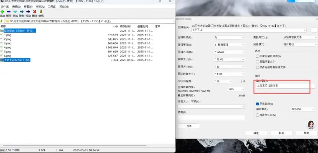318x153 pixels.
Task: Click the yellow Info (信息) icon
Action: click(x=41, y=12)
